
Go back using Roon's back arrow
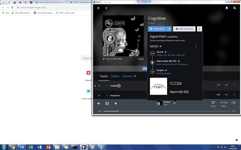(x=107, y=8)
